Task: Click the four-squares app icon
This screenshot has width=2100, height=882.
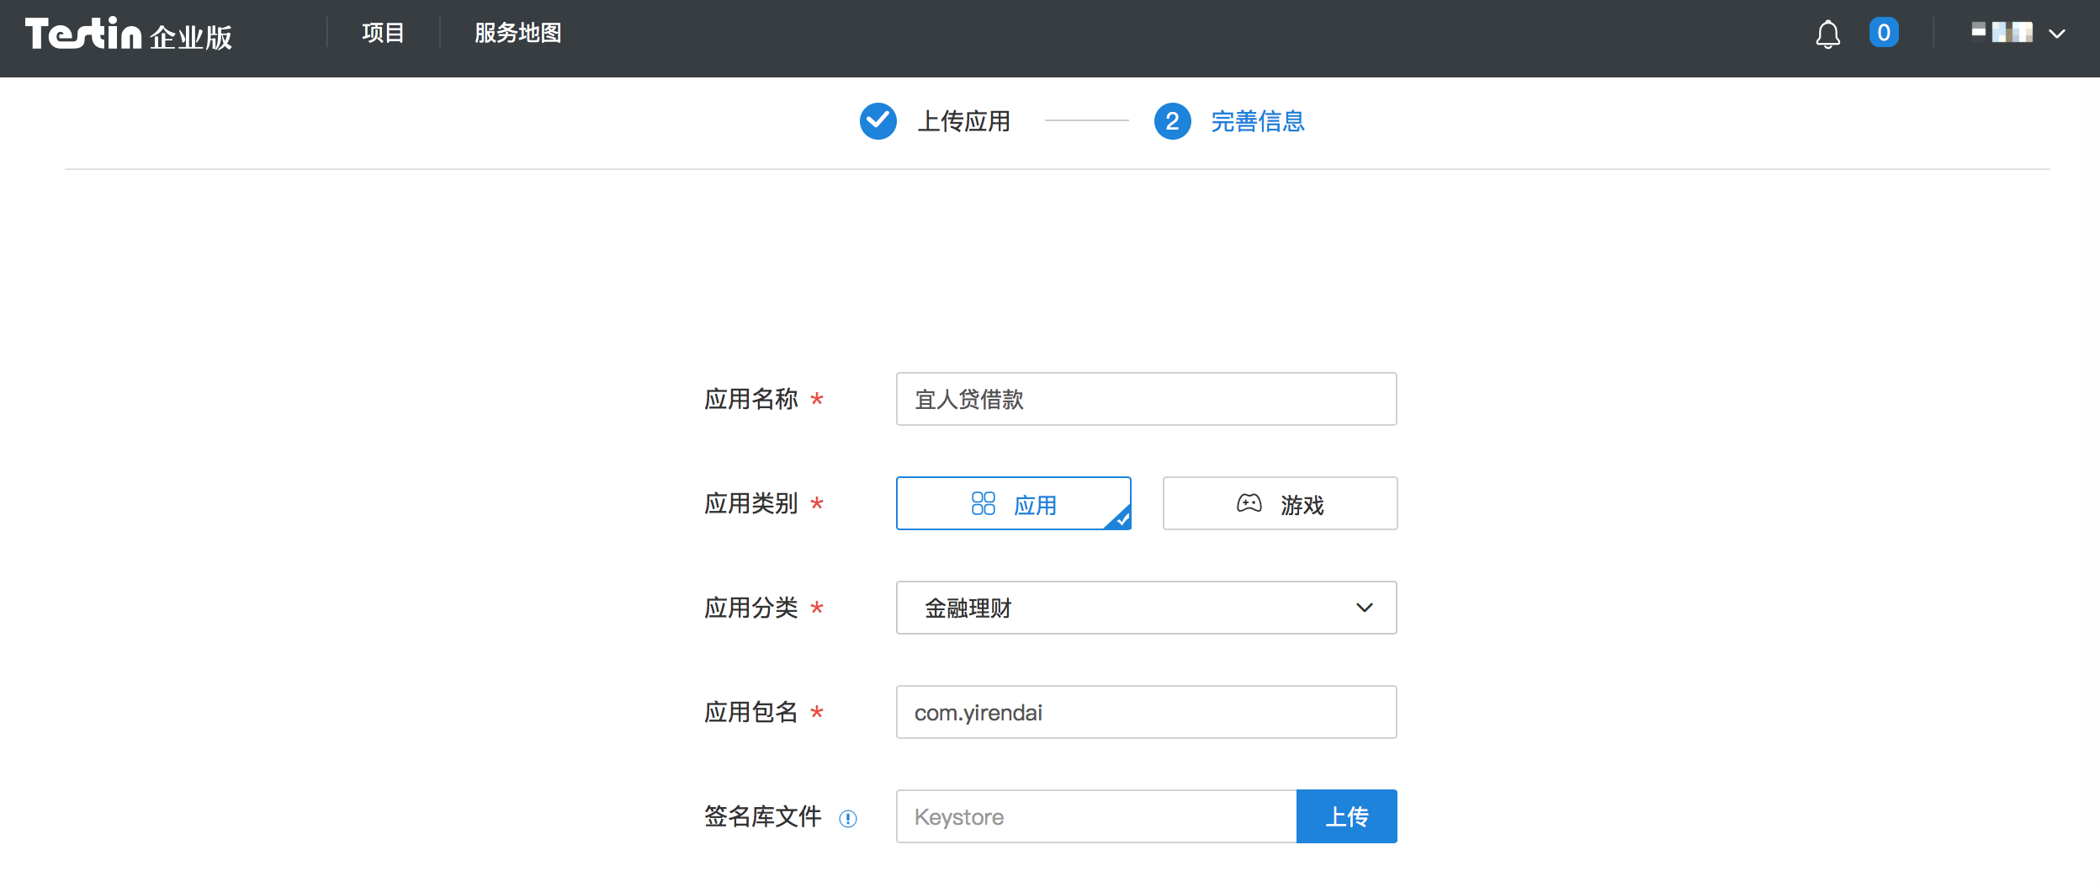Action: (x=984, y=503)
